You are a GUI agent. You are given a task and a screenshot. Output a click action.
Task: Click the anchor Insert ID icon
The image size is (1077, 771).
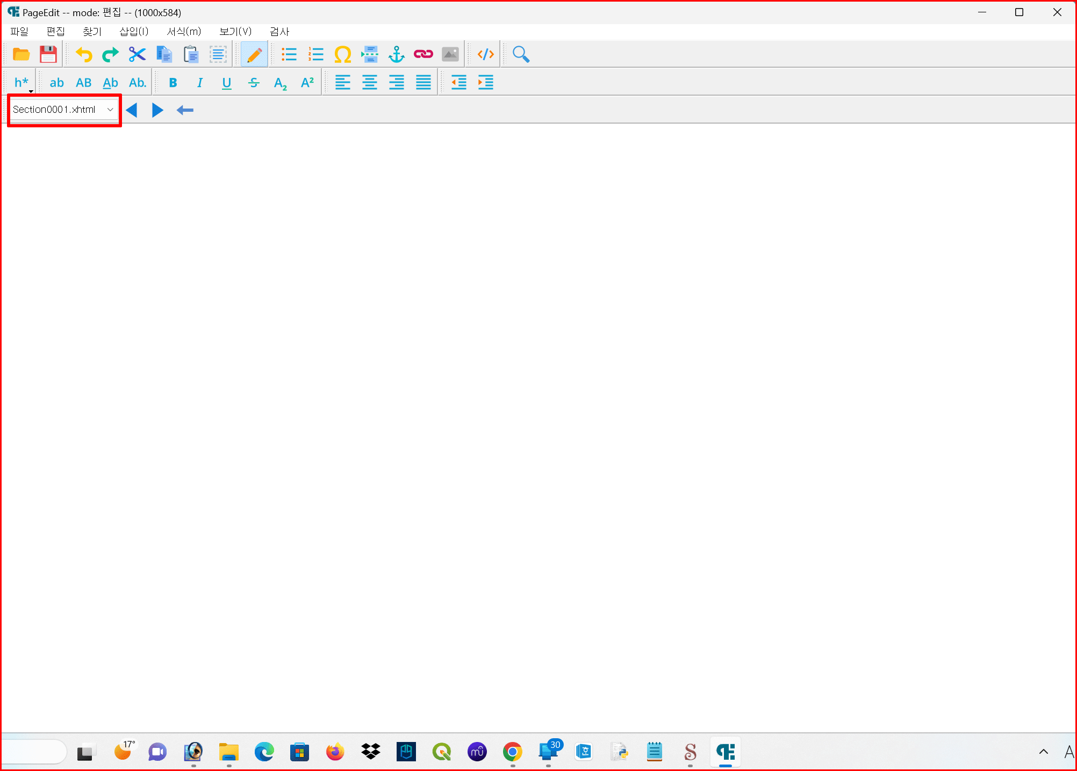396,54
